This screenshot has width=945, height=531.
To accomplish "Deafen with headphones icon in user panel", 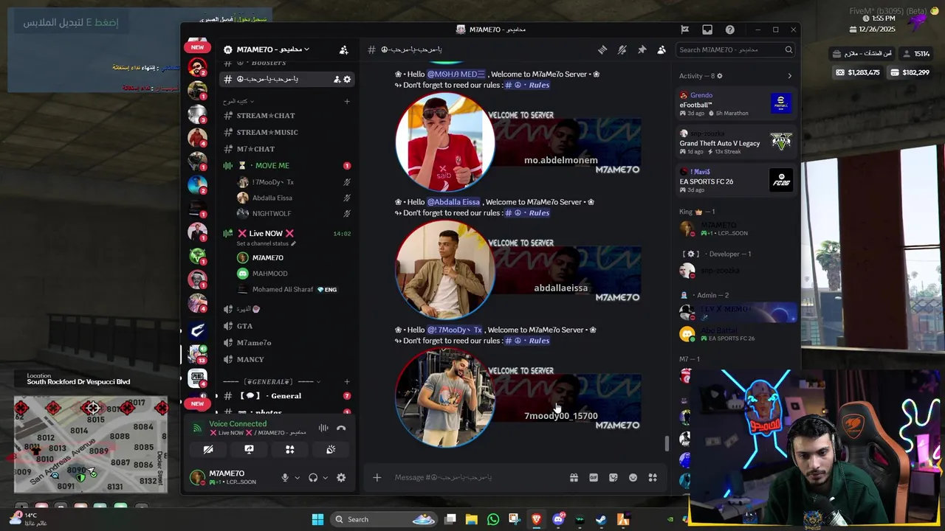I will click(x=313, y=477).
